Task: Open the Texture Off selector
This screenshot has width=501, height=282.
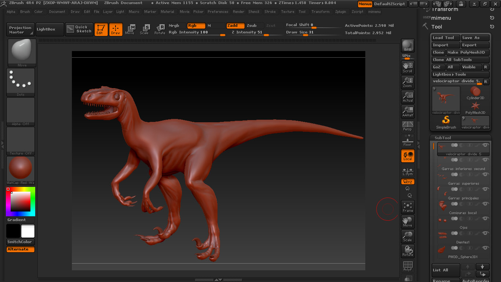Action: click(21, 141)
